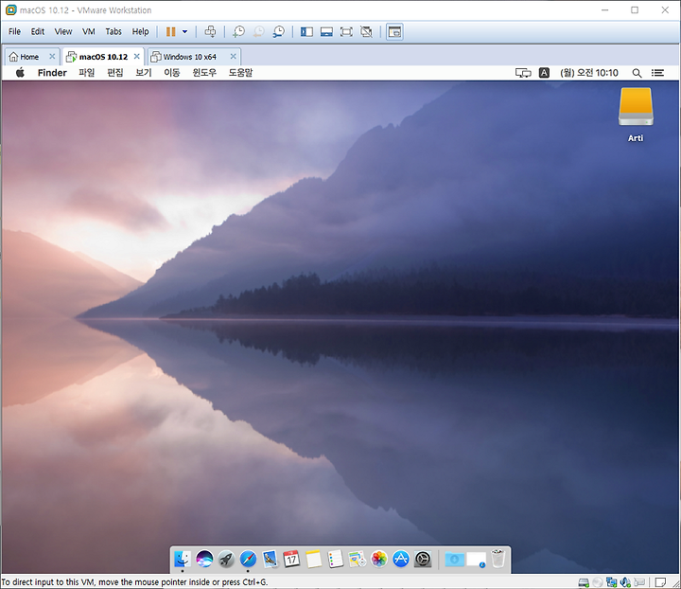Open Maps from the Dock
Viewport: 681px width, 589px height.
[357, 559]
